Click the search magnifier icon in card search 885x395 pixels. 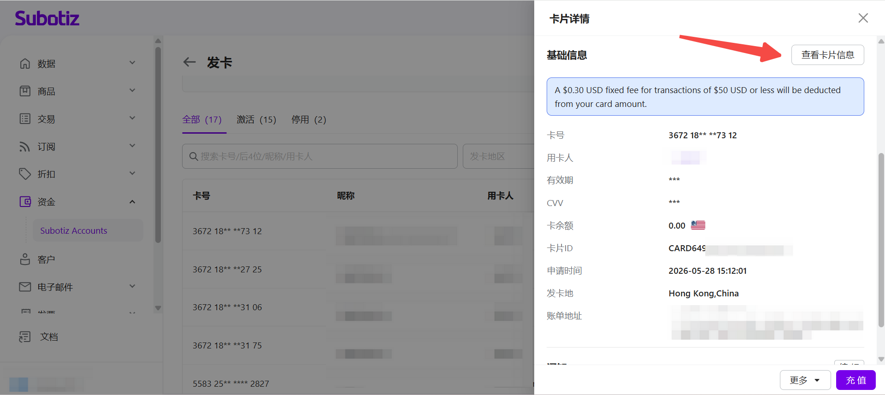[x=194, y=157]
